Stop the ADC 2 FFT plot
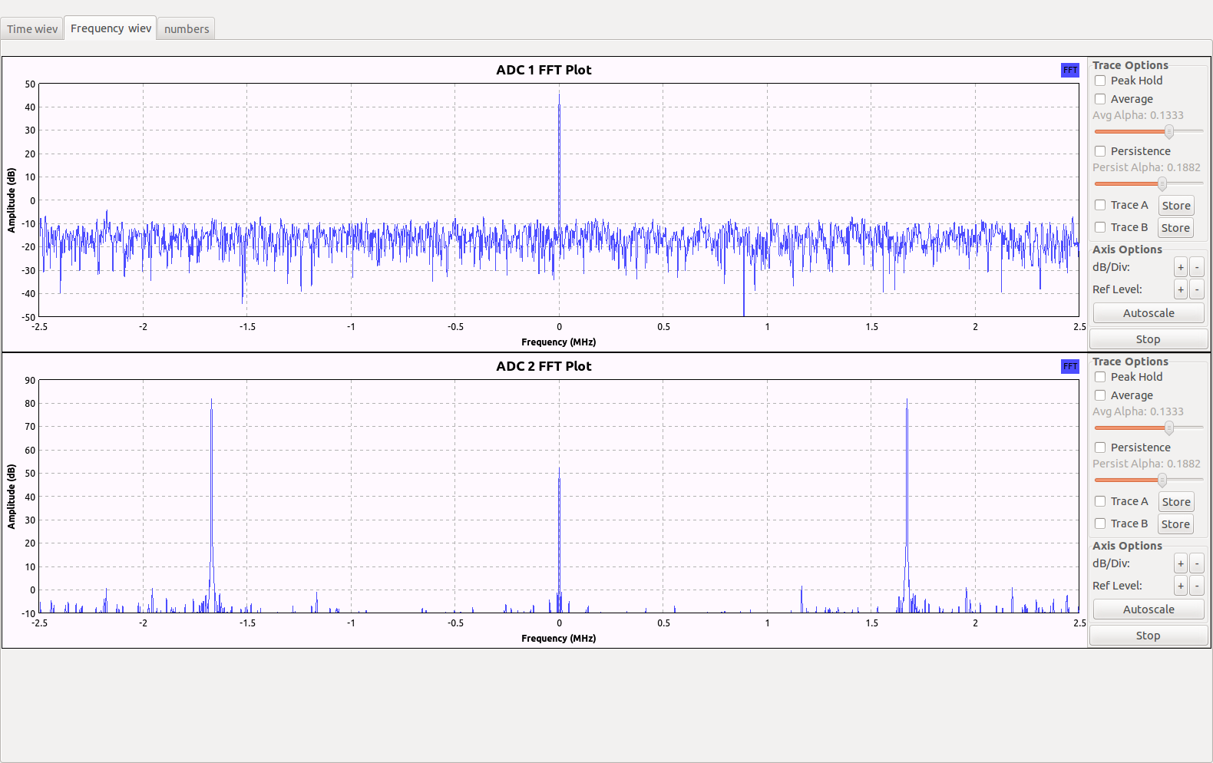Image resolution: width=1213 pixels, height=763 pixels. click(x=1148, y=636)
